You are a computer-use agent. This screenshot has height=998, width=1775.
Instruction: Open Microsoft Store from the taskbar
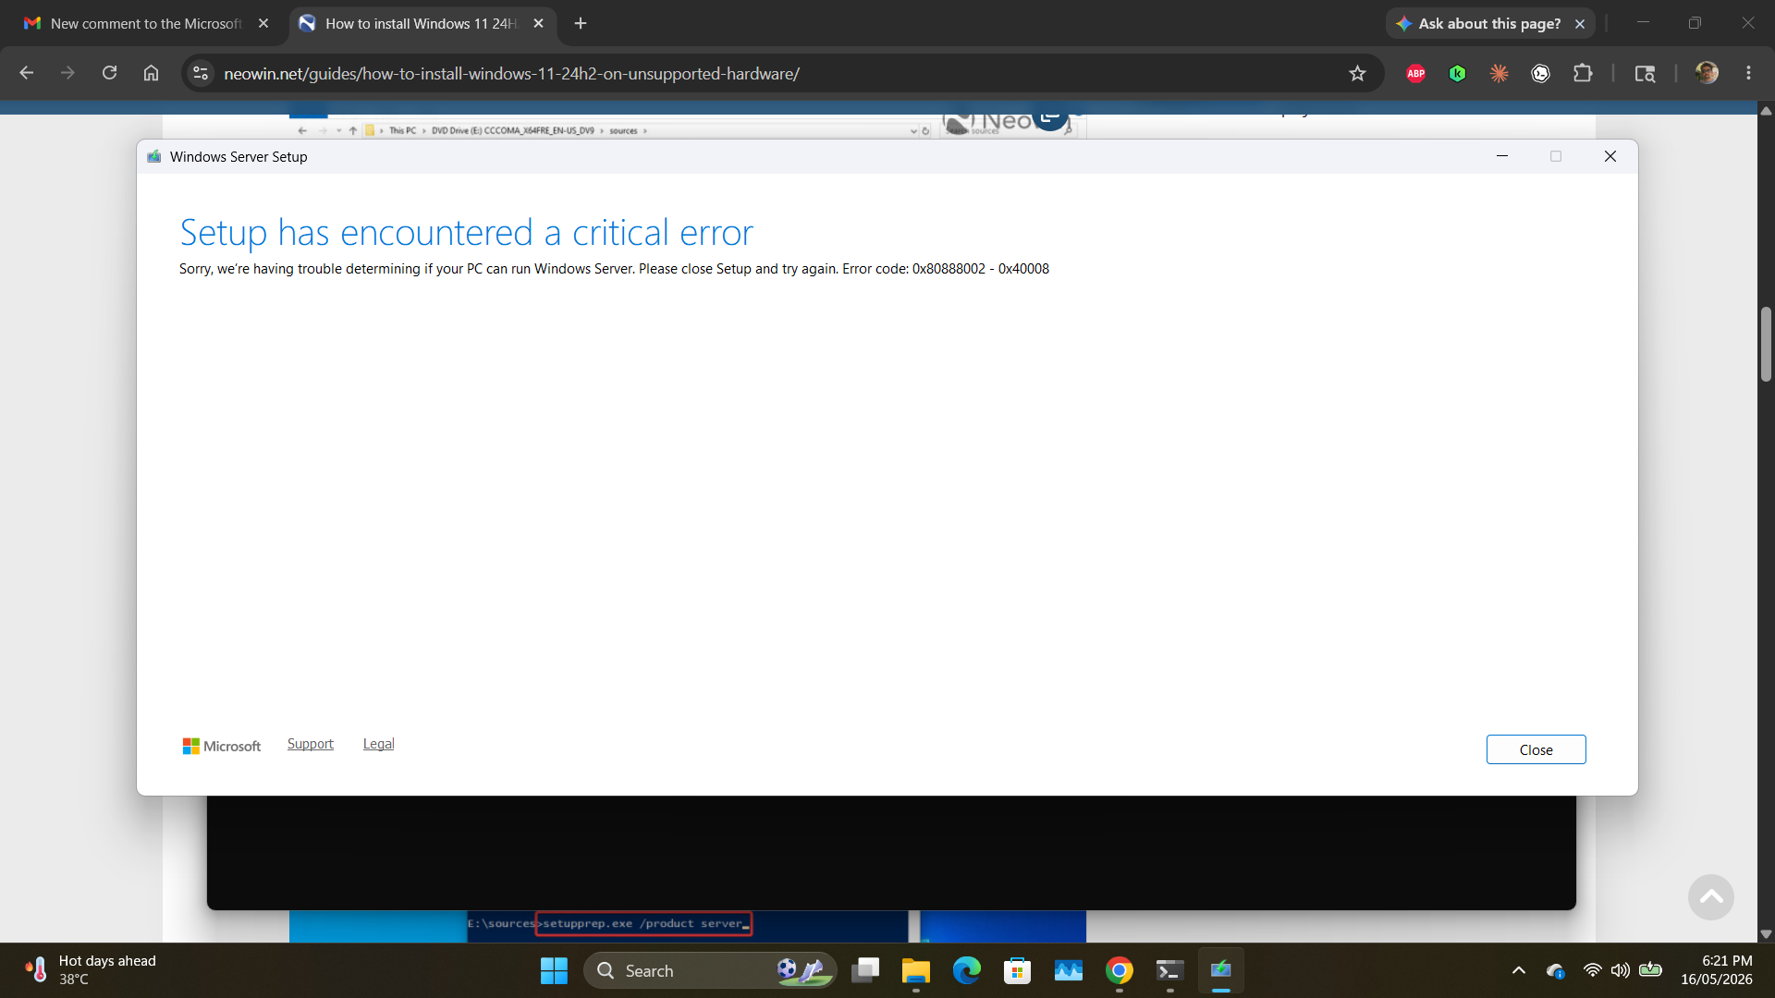[1018, 970]
